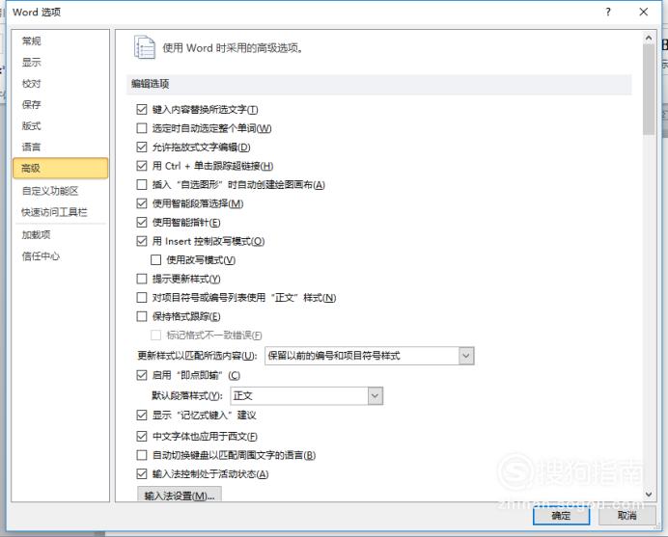Toggle 用 Ctrl + 单击跟踪超链接 checkbox
This screenshot has height=537, width=668.
tap(142, 166)
